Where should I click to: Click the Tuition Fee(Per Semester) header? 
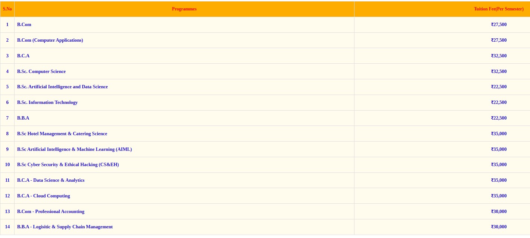coord(498,9)
